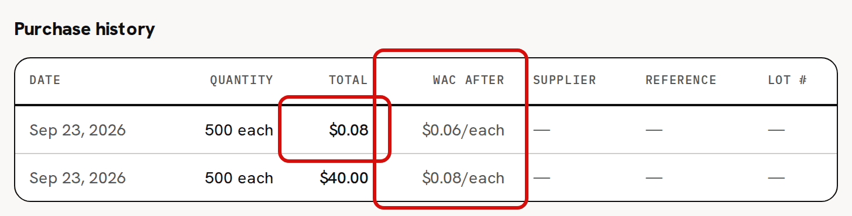The image size is (852, 216).
Task: Click the Purchase history heading
Action: (x=84, y=29)
